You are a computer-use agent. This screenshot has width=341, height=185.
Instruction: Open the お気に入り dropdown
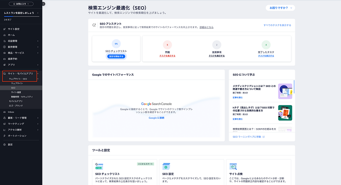[x=21, y=4]
